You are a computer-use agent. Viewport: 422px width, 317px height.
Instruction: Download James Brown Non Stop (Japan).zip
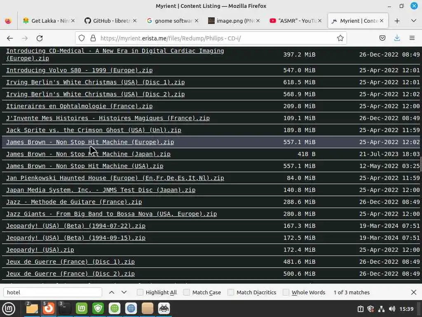pyautogui.click(x=88, y=154)
